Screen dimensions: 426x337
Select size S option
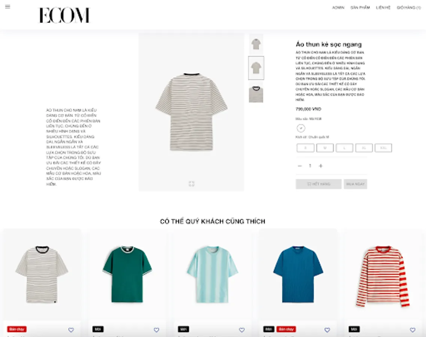(x=305, y=148)
